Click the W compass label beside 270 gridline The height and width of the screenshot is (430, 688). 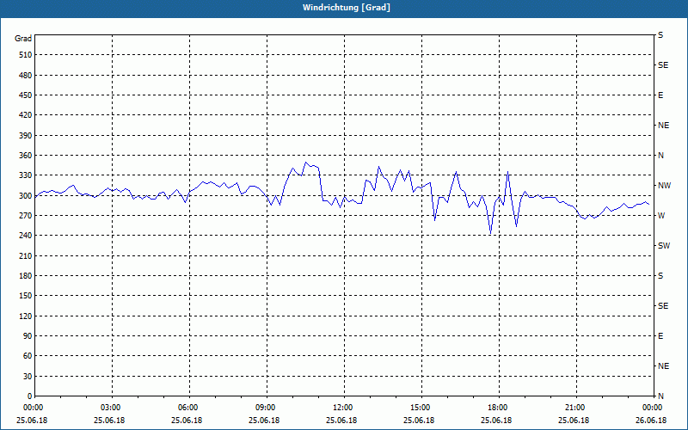(x=661, y=216)
